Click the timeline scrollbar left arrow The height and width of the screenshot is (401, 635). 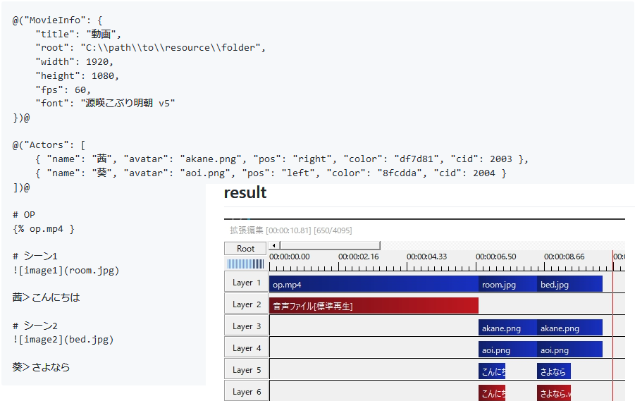click(x=273, y=245)
